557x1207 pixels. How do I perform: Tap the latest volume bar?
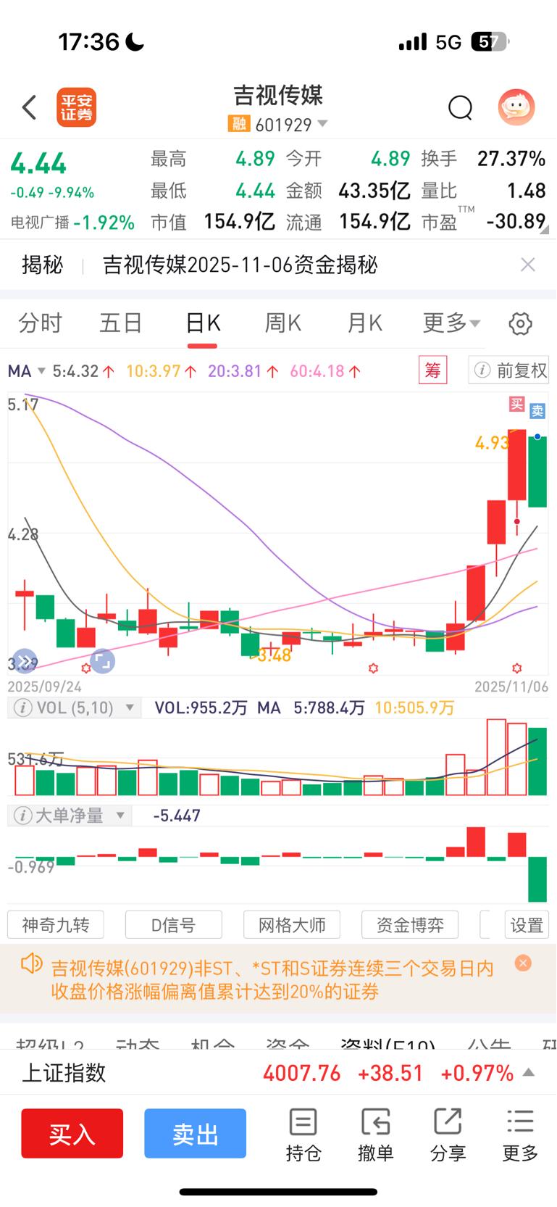[537, 761]
